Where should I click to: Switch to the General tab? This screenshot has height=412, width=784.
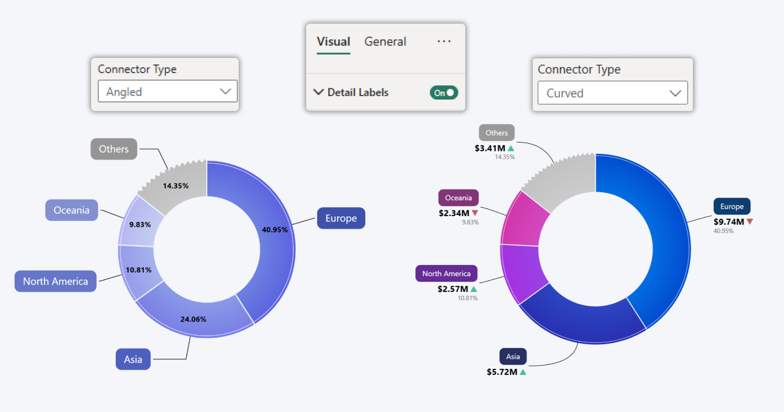coord(385,42)
